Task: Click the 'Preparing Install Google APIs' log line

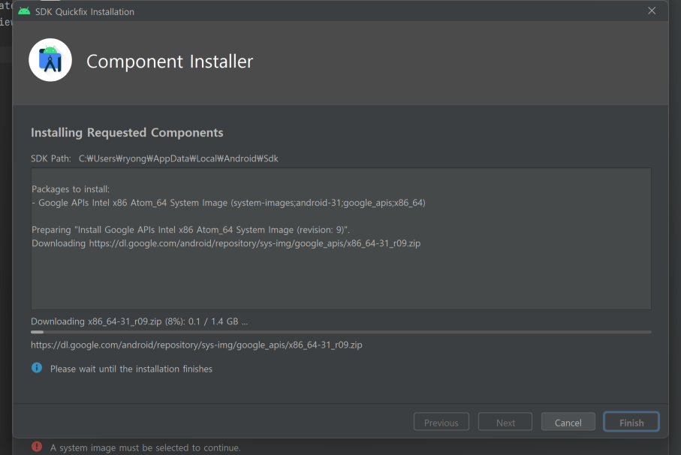Action: [191, 230]
